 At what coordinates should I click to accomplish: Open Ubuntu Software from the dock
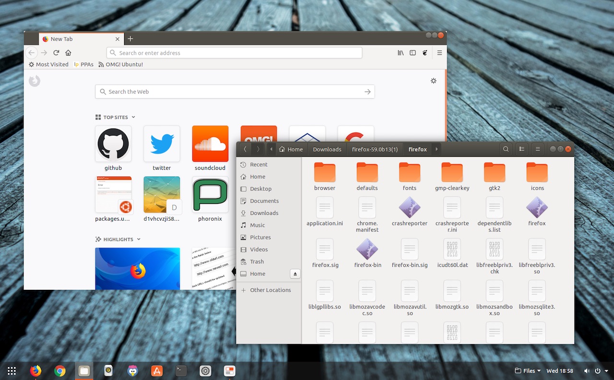tap(157, 370)
